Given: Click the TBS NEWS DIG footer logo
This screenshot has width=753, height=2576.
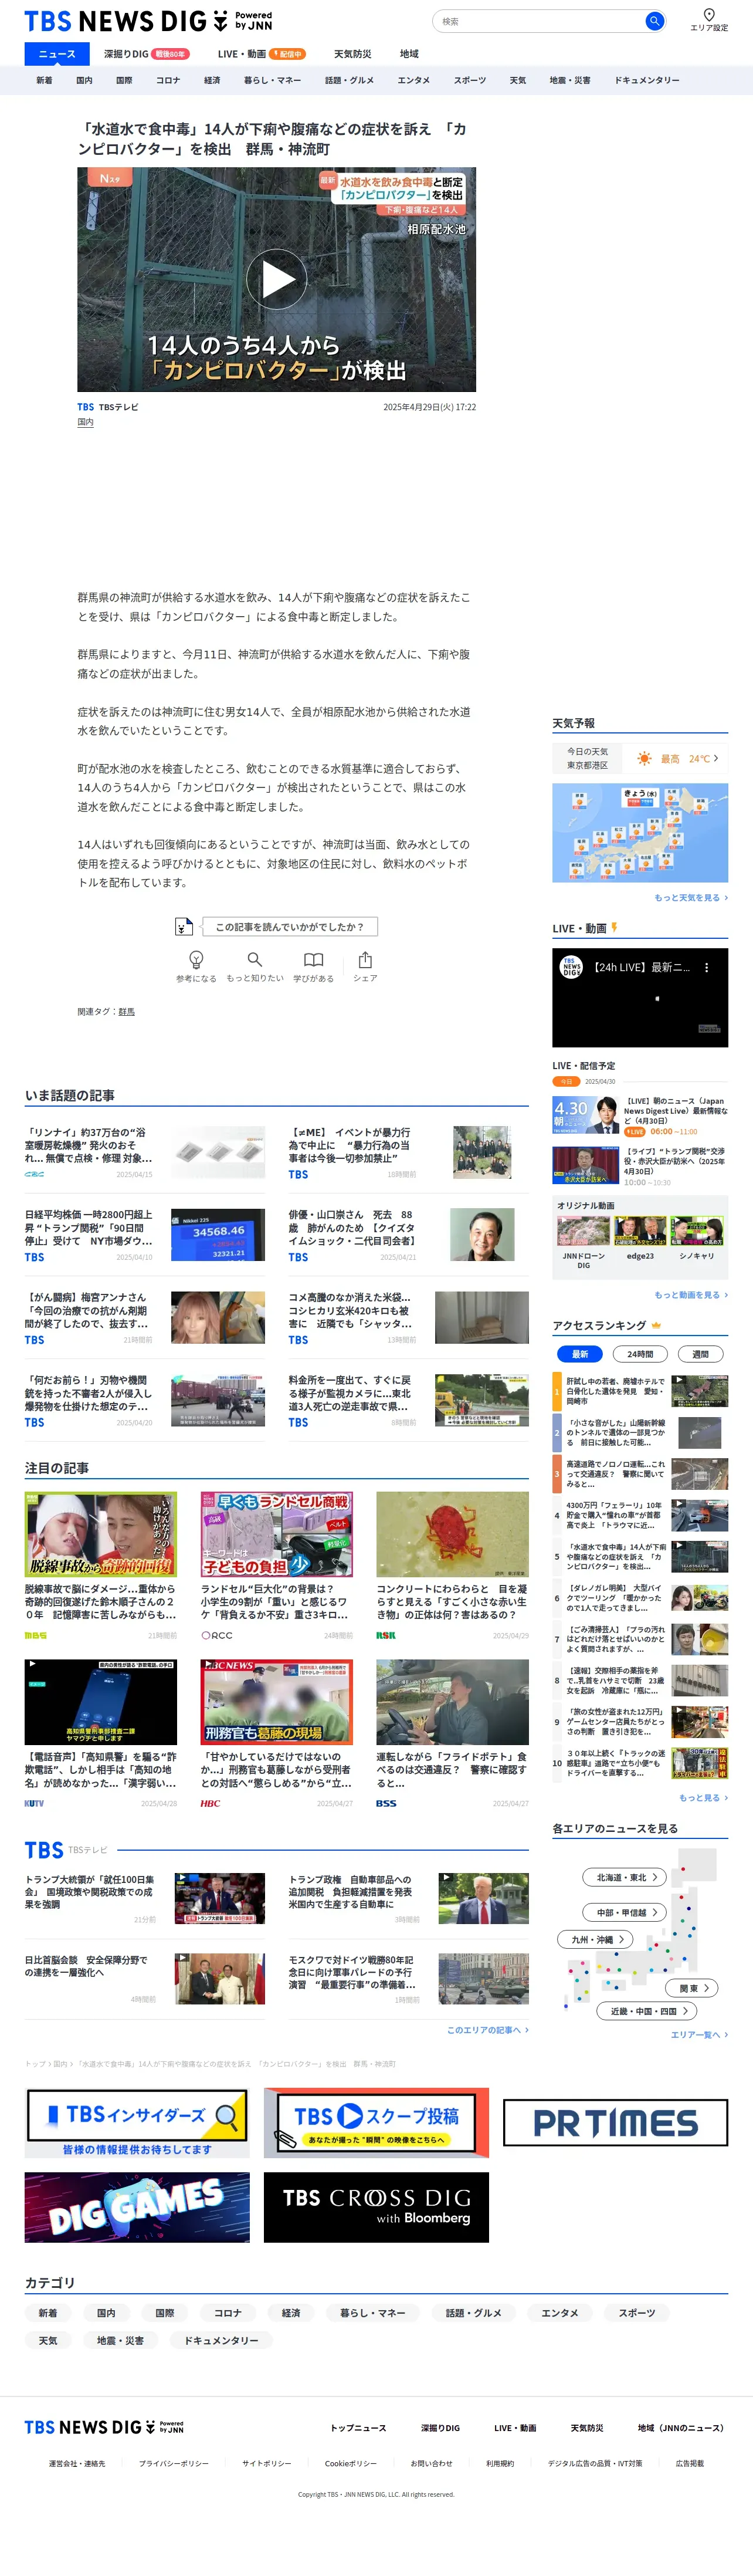Looking at the screenshot, I should point(104,2427).
